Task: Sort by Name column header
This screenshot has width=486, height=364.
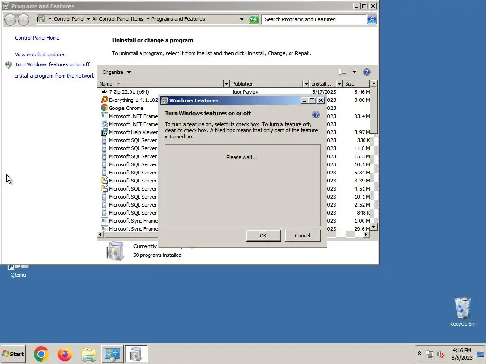Action: tap(160, 84)
